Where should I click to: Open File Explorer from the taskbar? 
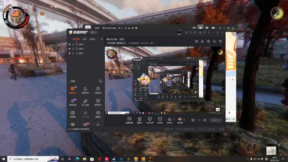[85, 159]
